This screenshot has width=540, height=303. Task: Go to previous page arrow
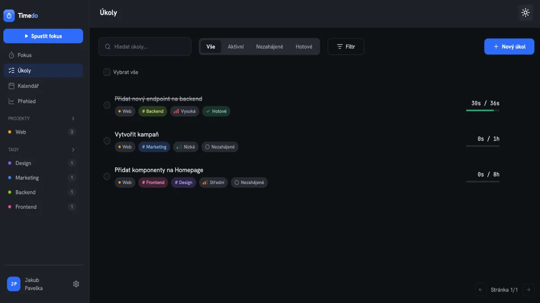(x=481, y=290)
